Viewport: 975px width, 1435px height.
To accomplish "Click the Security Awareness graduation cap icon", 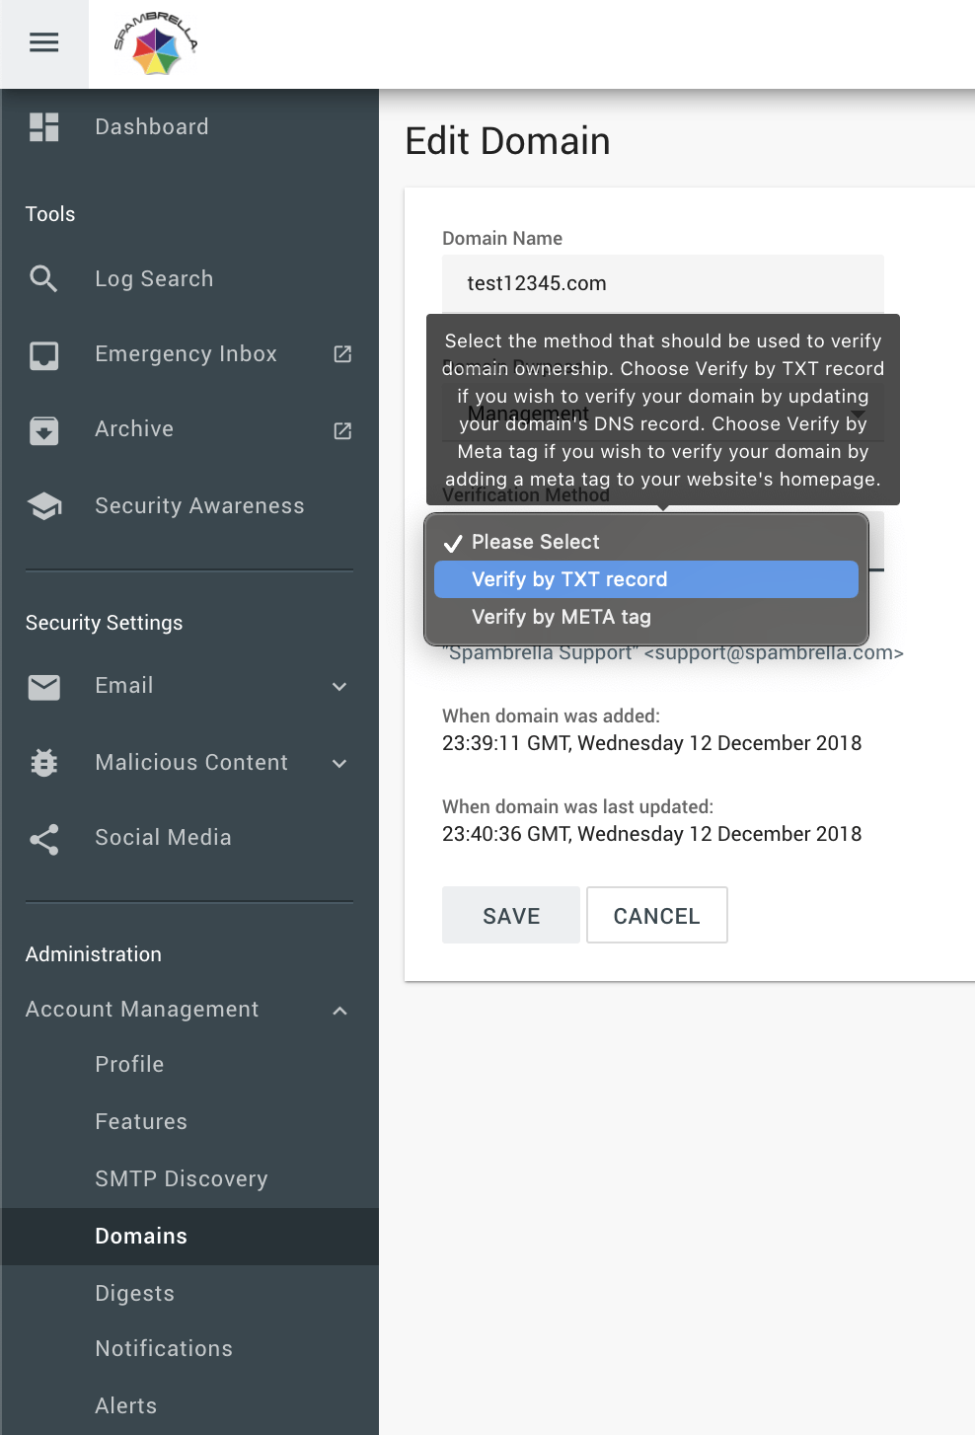I will point(44,506).
